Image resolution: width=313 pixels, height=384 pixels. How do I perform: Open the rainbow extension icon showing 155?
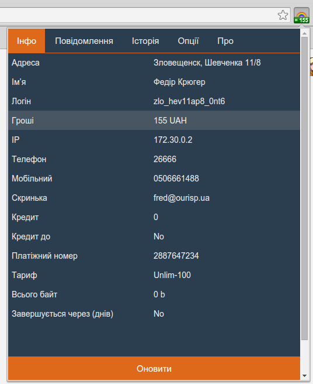click(x=301, y=15)
